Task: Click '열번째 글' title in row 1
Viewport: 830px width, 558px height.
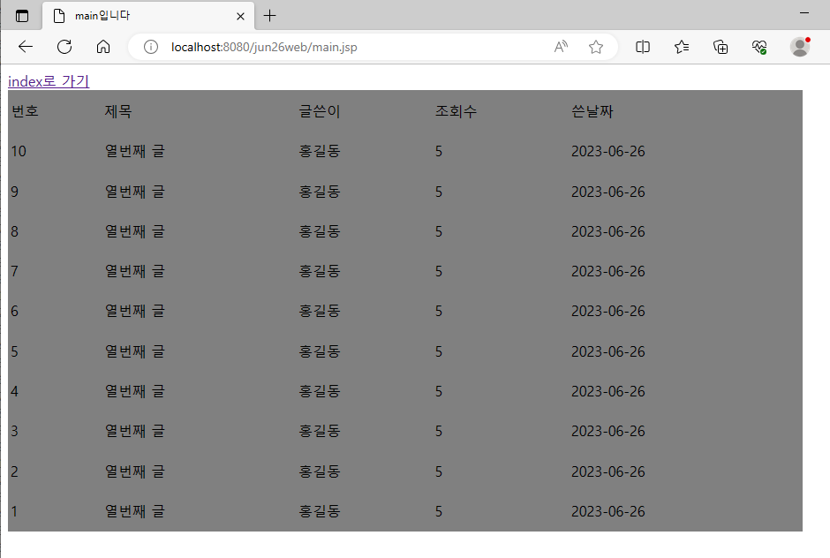Action: point(135,511)
